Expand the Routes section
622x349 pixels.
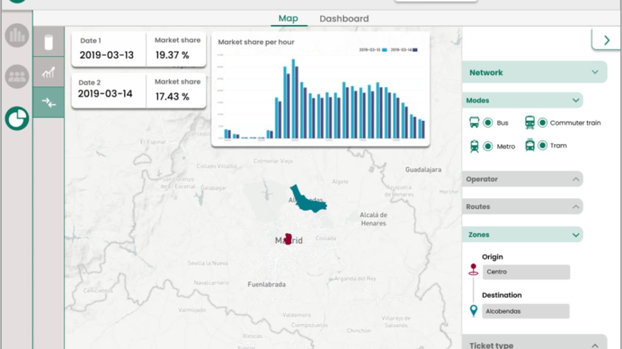(575, 207)
